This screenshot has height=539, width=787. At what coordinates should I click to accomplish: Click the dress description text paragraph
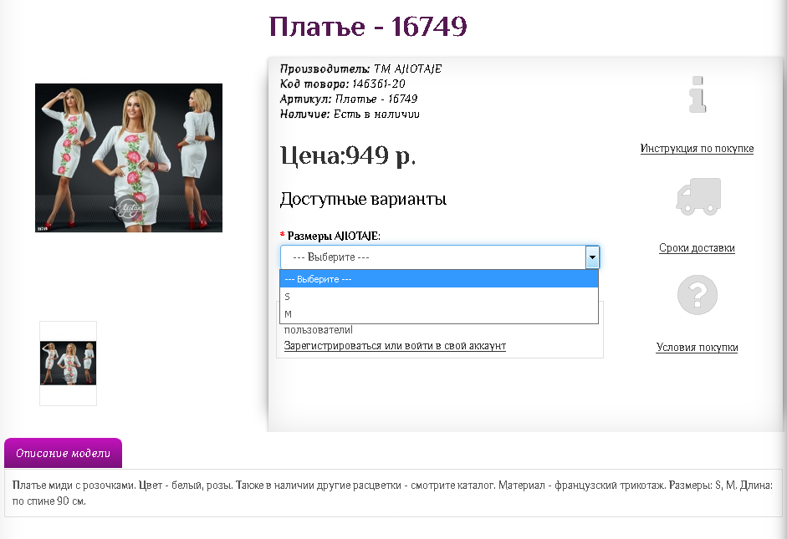[392, 493]
